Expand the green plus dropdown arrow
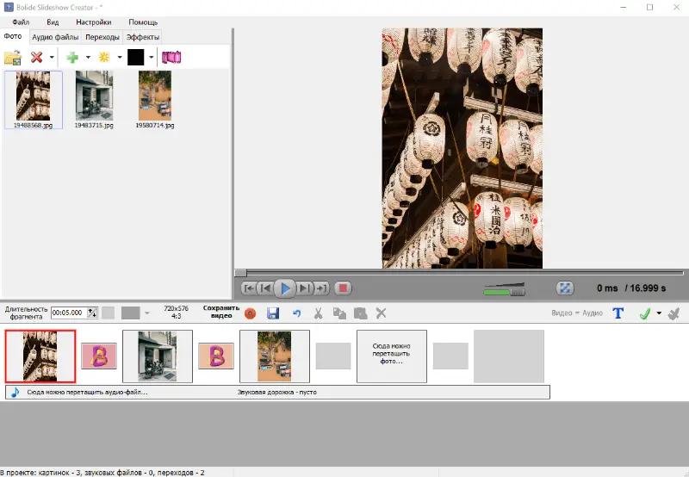 click(88, 57)
